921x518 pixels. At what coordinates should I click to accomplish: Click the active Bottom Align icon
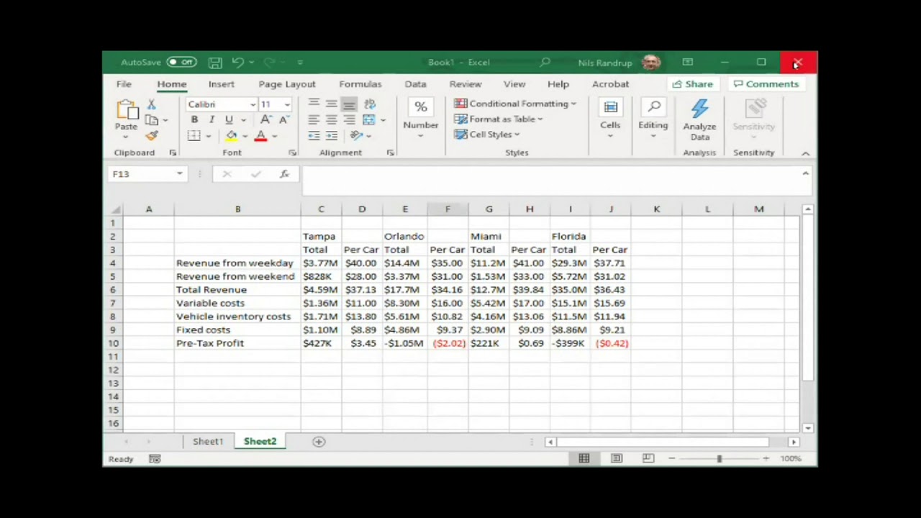tap(349, 104)
